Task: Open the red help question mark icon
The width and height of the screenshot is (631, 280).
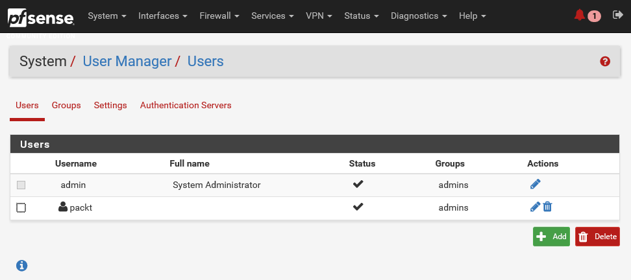Action: point(605,62)
